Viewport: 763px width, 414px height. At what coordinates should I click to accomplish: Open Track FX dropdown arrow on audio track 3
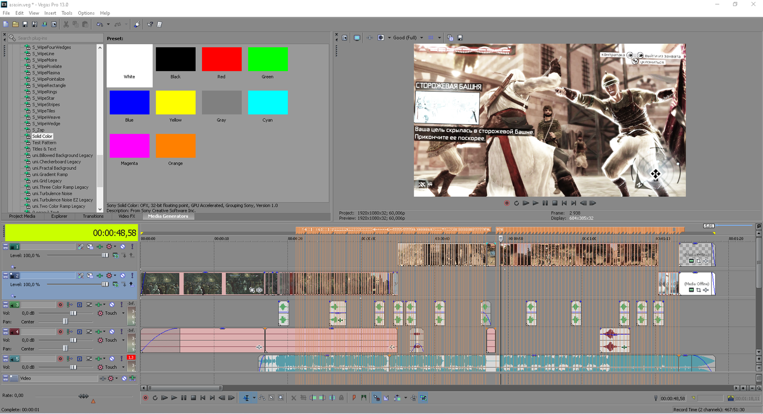pyautogui.click(x=104, y=305)
